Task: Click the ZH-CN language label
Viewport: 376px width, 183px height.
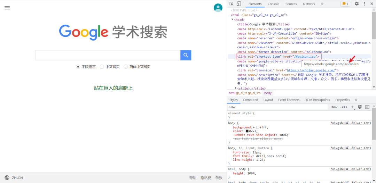Action: [17, 178]
